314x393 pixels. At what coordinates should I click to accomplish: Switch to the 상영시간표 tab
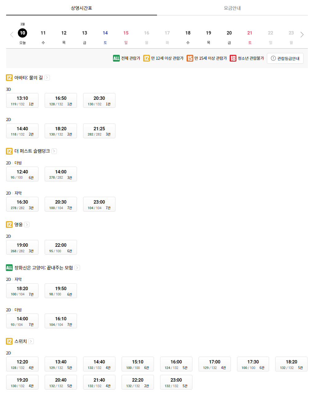point(82,8)
